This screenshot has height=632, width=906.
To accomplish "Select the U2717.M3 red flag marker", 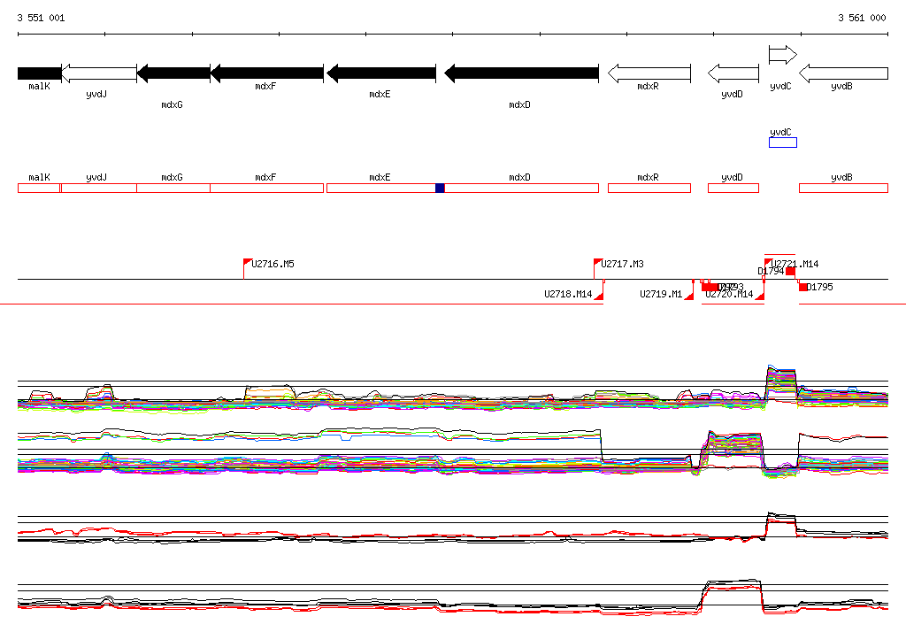I will (598, 263).
